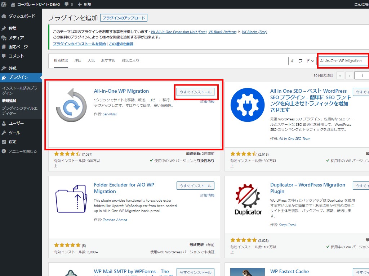The image size is (369, 276).
Task: Click the All in One SEO plugin icon
Action: (x=247, y=105)
